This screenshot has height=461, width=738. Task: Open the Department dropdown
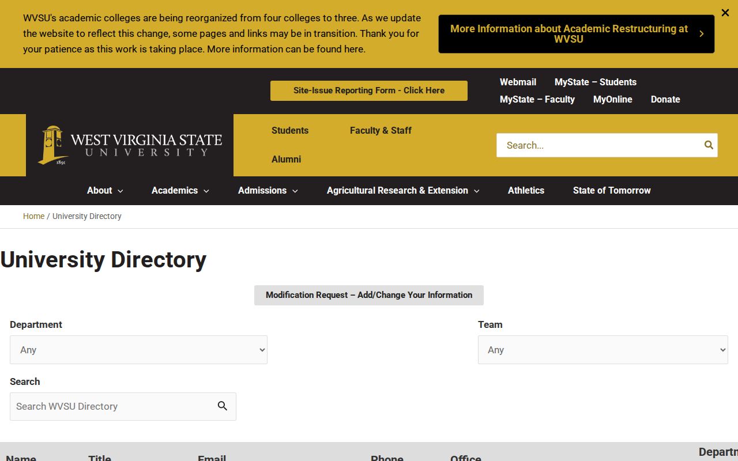pyautogui.click(x=138, y=350)
